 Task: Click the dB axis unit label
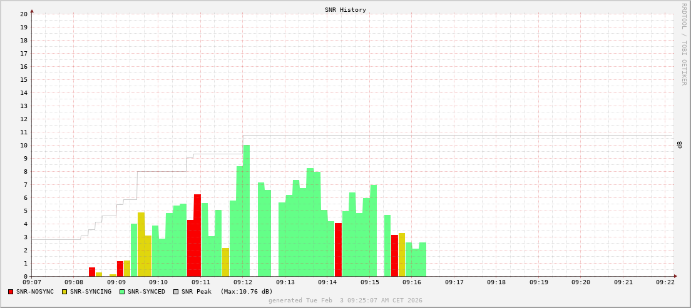pos(679,145)
